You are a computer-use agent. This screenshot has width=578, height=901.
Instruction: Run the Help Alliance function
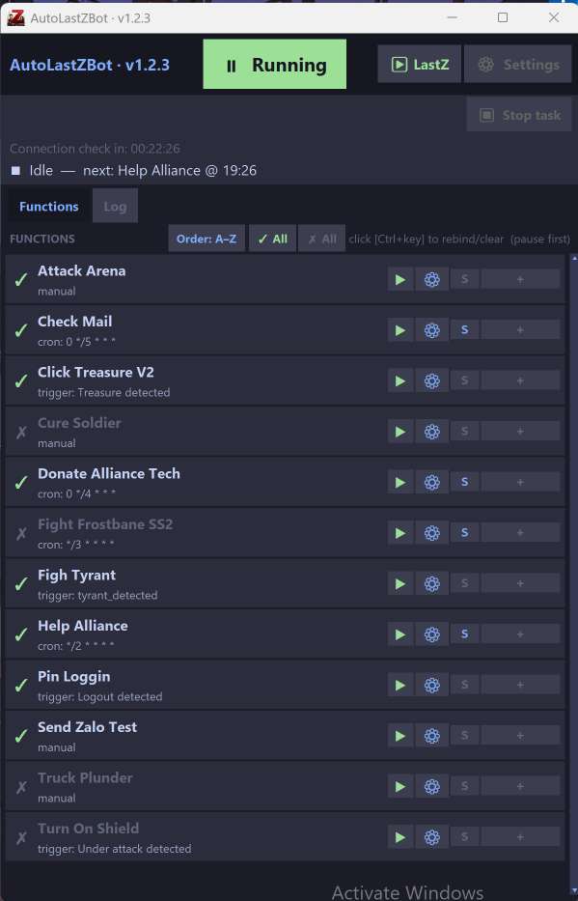[400, 634]
